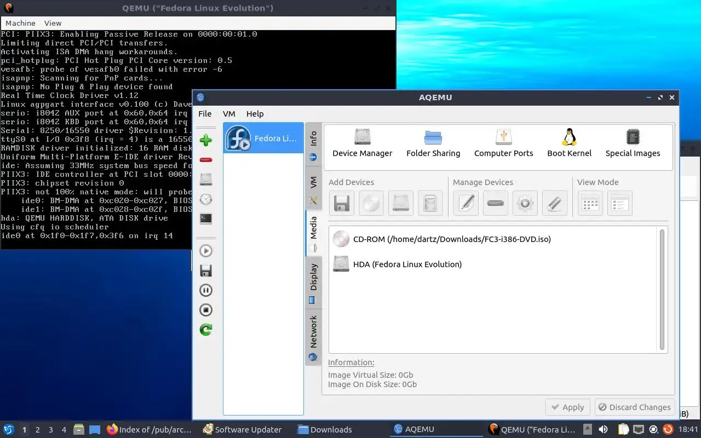Open Device Manager in AQEMU
The height and width of the screenshot is (438, 701).
click(x=362, y=143)
